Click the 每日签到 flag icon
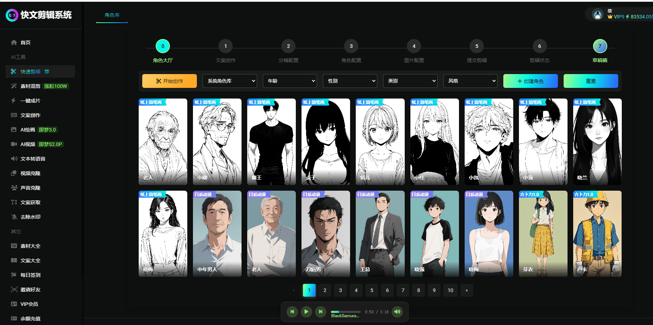Image resolution: width=653 pixels, height=325 pixels. tap(14, 275)
